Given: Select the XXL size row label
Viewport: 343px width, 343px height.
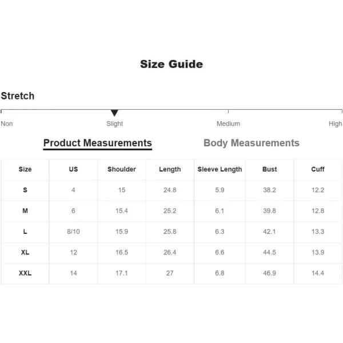Looking at the screenshot, I should click(x=25, y=273).
